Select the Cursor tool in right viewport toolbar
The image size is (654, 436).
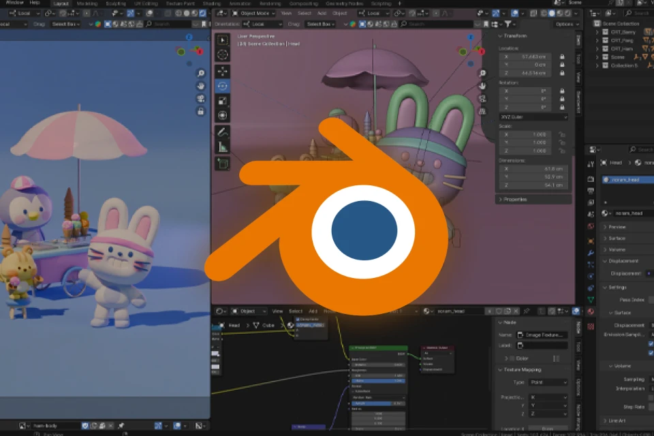222,54
